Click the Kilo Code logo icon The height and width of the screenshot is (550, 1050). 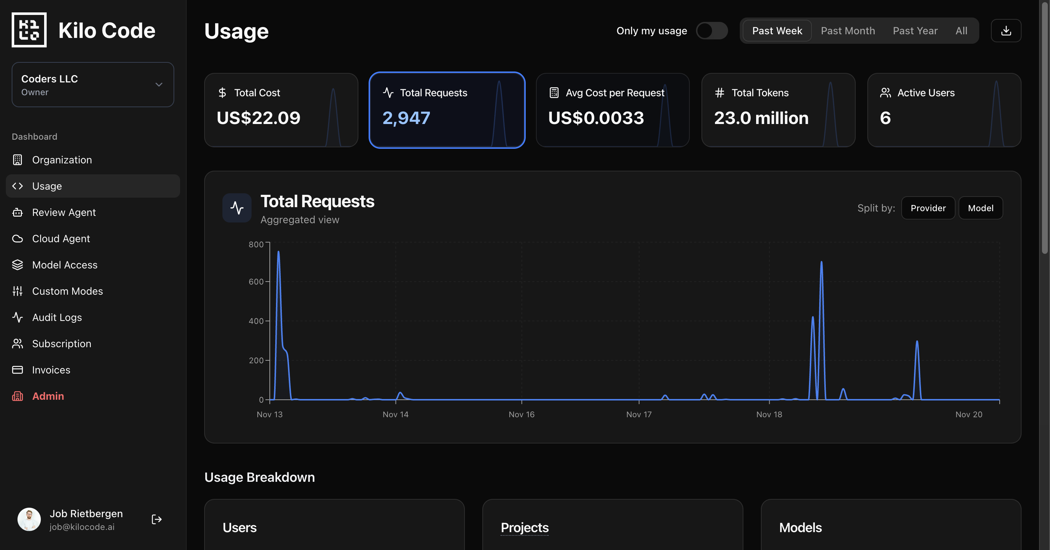[x=29, y=30]
